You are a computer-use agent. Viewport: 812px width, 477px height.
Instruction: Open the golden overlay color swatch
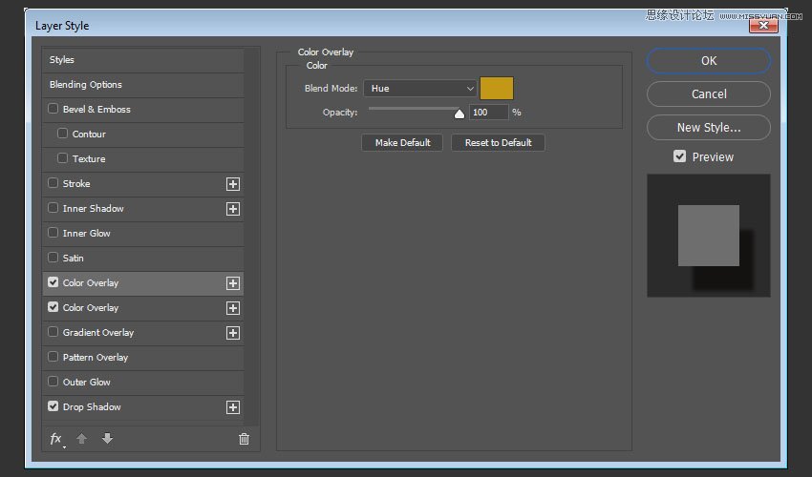point(496,89)
